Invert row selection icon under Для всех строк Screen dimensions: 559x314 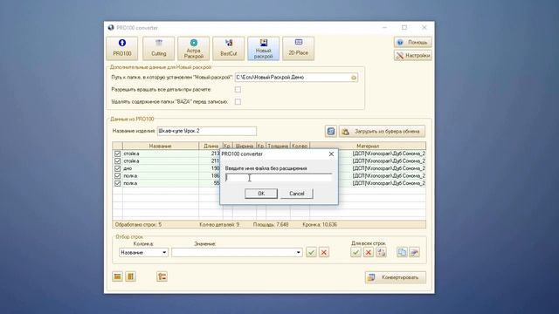pos(381,252)
